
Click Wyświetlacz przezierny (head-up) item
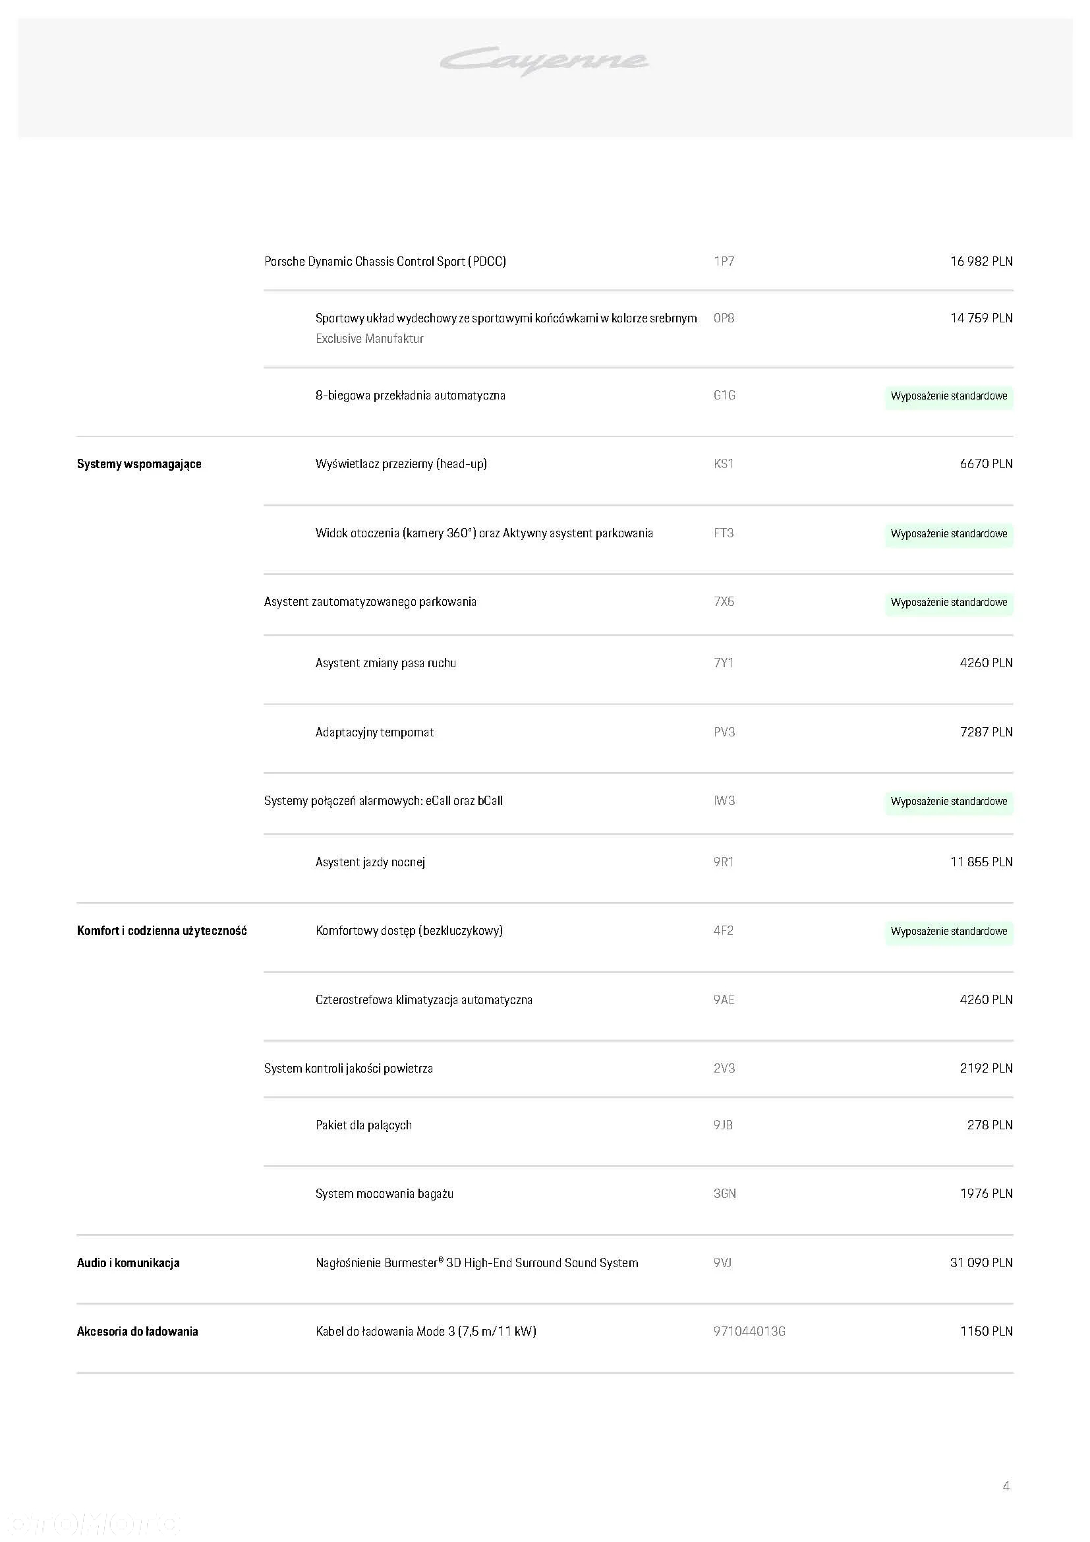click(x=401, y=464)
